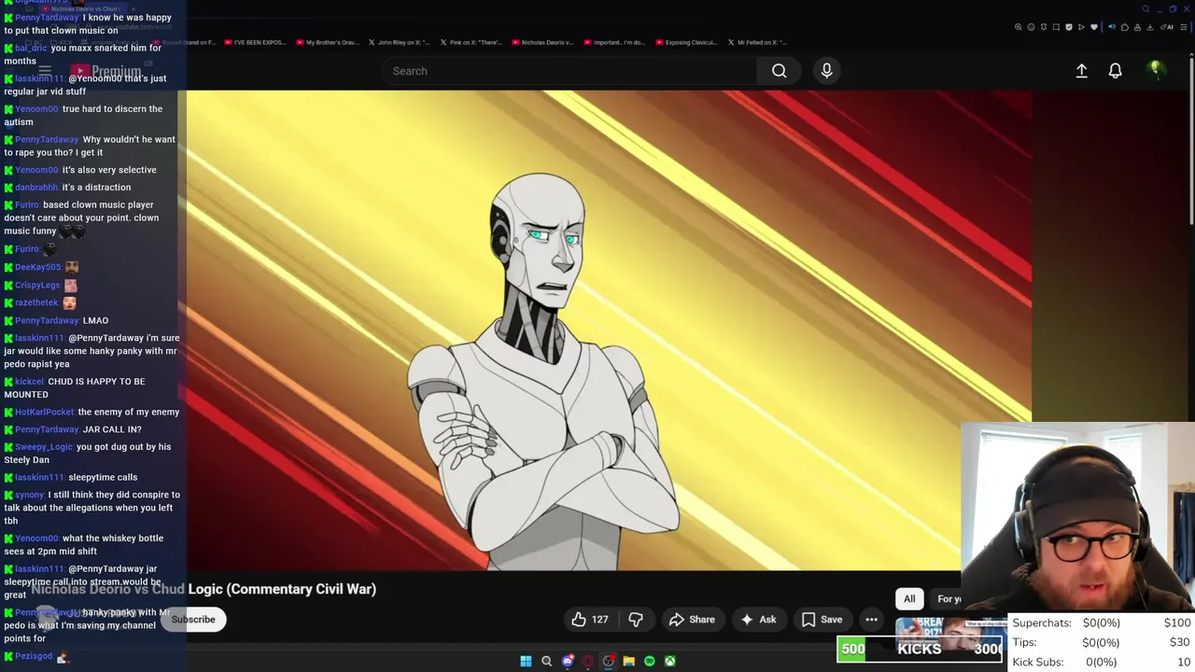The height and width of the screenshot is (672, 1195).
Task: Switch to 'Pink on X' browser tab
Action: (x=471, y=42)
